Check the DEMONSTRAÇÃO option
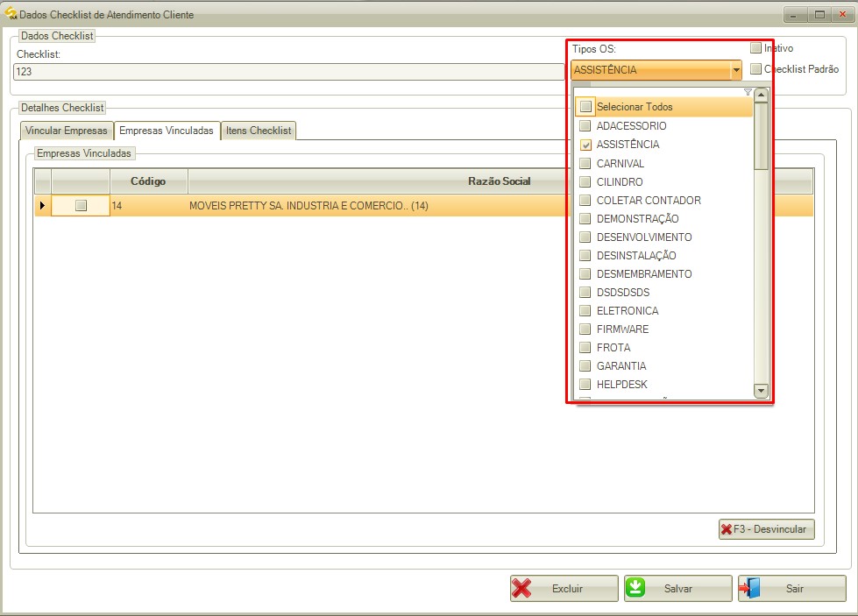 click(585, 218)
